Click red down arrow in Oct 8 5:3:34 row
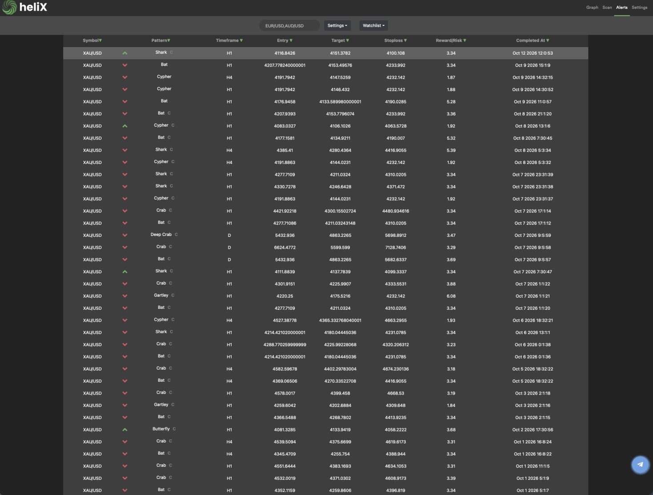 125,150
